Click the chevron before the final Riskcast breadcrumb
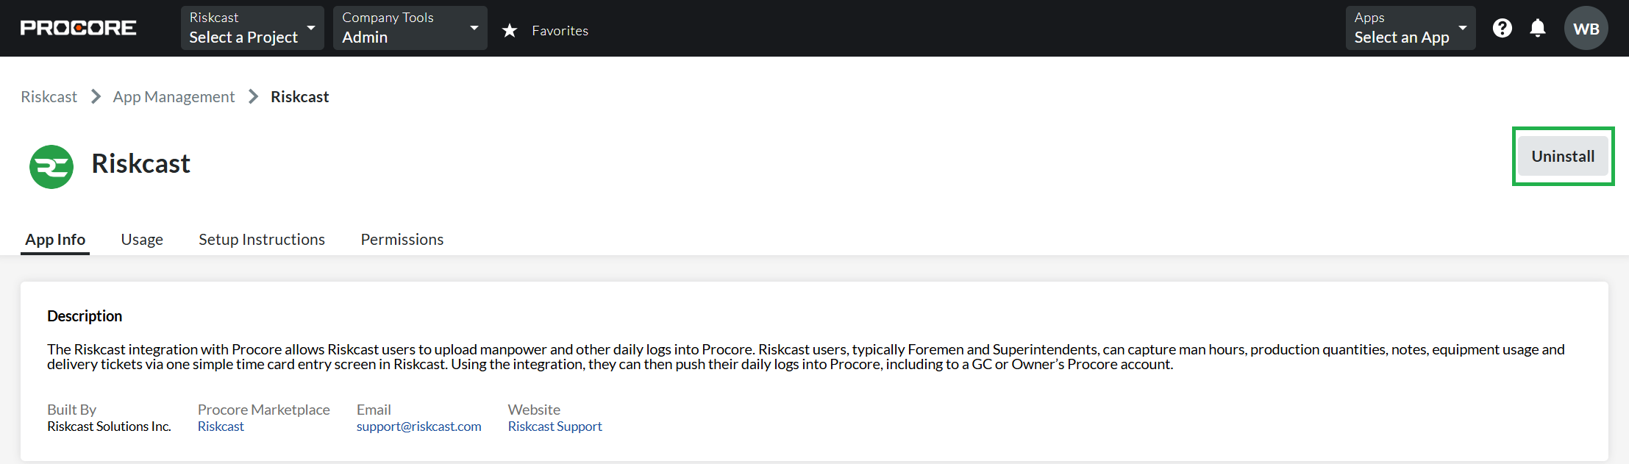The width and height of the screenshot is (1629, 464). point(253,97)
